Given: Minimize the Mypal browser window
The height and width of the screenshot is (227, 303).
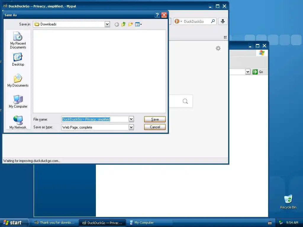Looking at the screenshot, I should [210, 6].
